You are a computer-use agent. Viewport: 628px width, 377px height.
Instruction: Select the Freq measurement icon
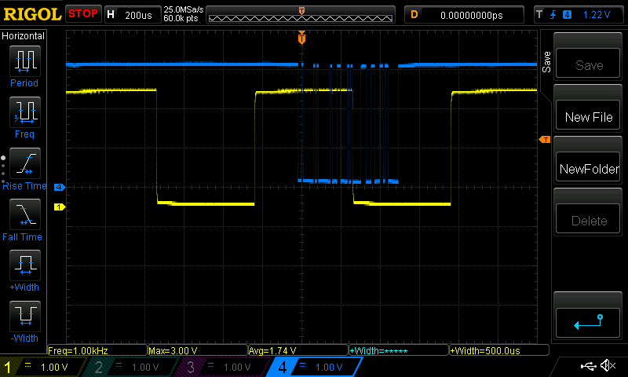tap(25, 112)
